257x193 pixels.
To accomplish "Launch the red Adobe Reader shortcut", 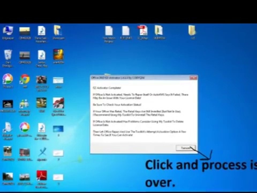I will pyautogui.click(x=42, y=179).
